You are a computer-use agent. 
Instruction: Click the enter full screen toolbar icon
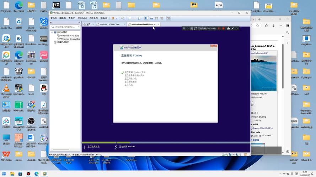pos(156,18)
